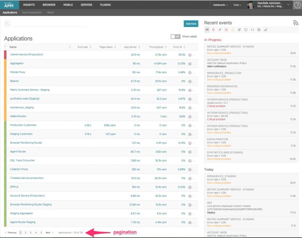The image size is (302, 238).
Task: Click the user avatar picture
Action: [251, 5]
